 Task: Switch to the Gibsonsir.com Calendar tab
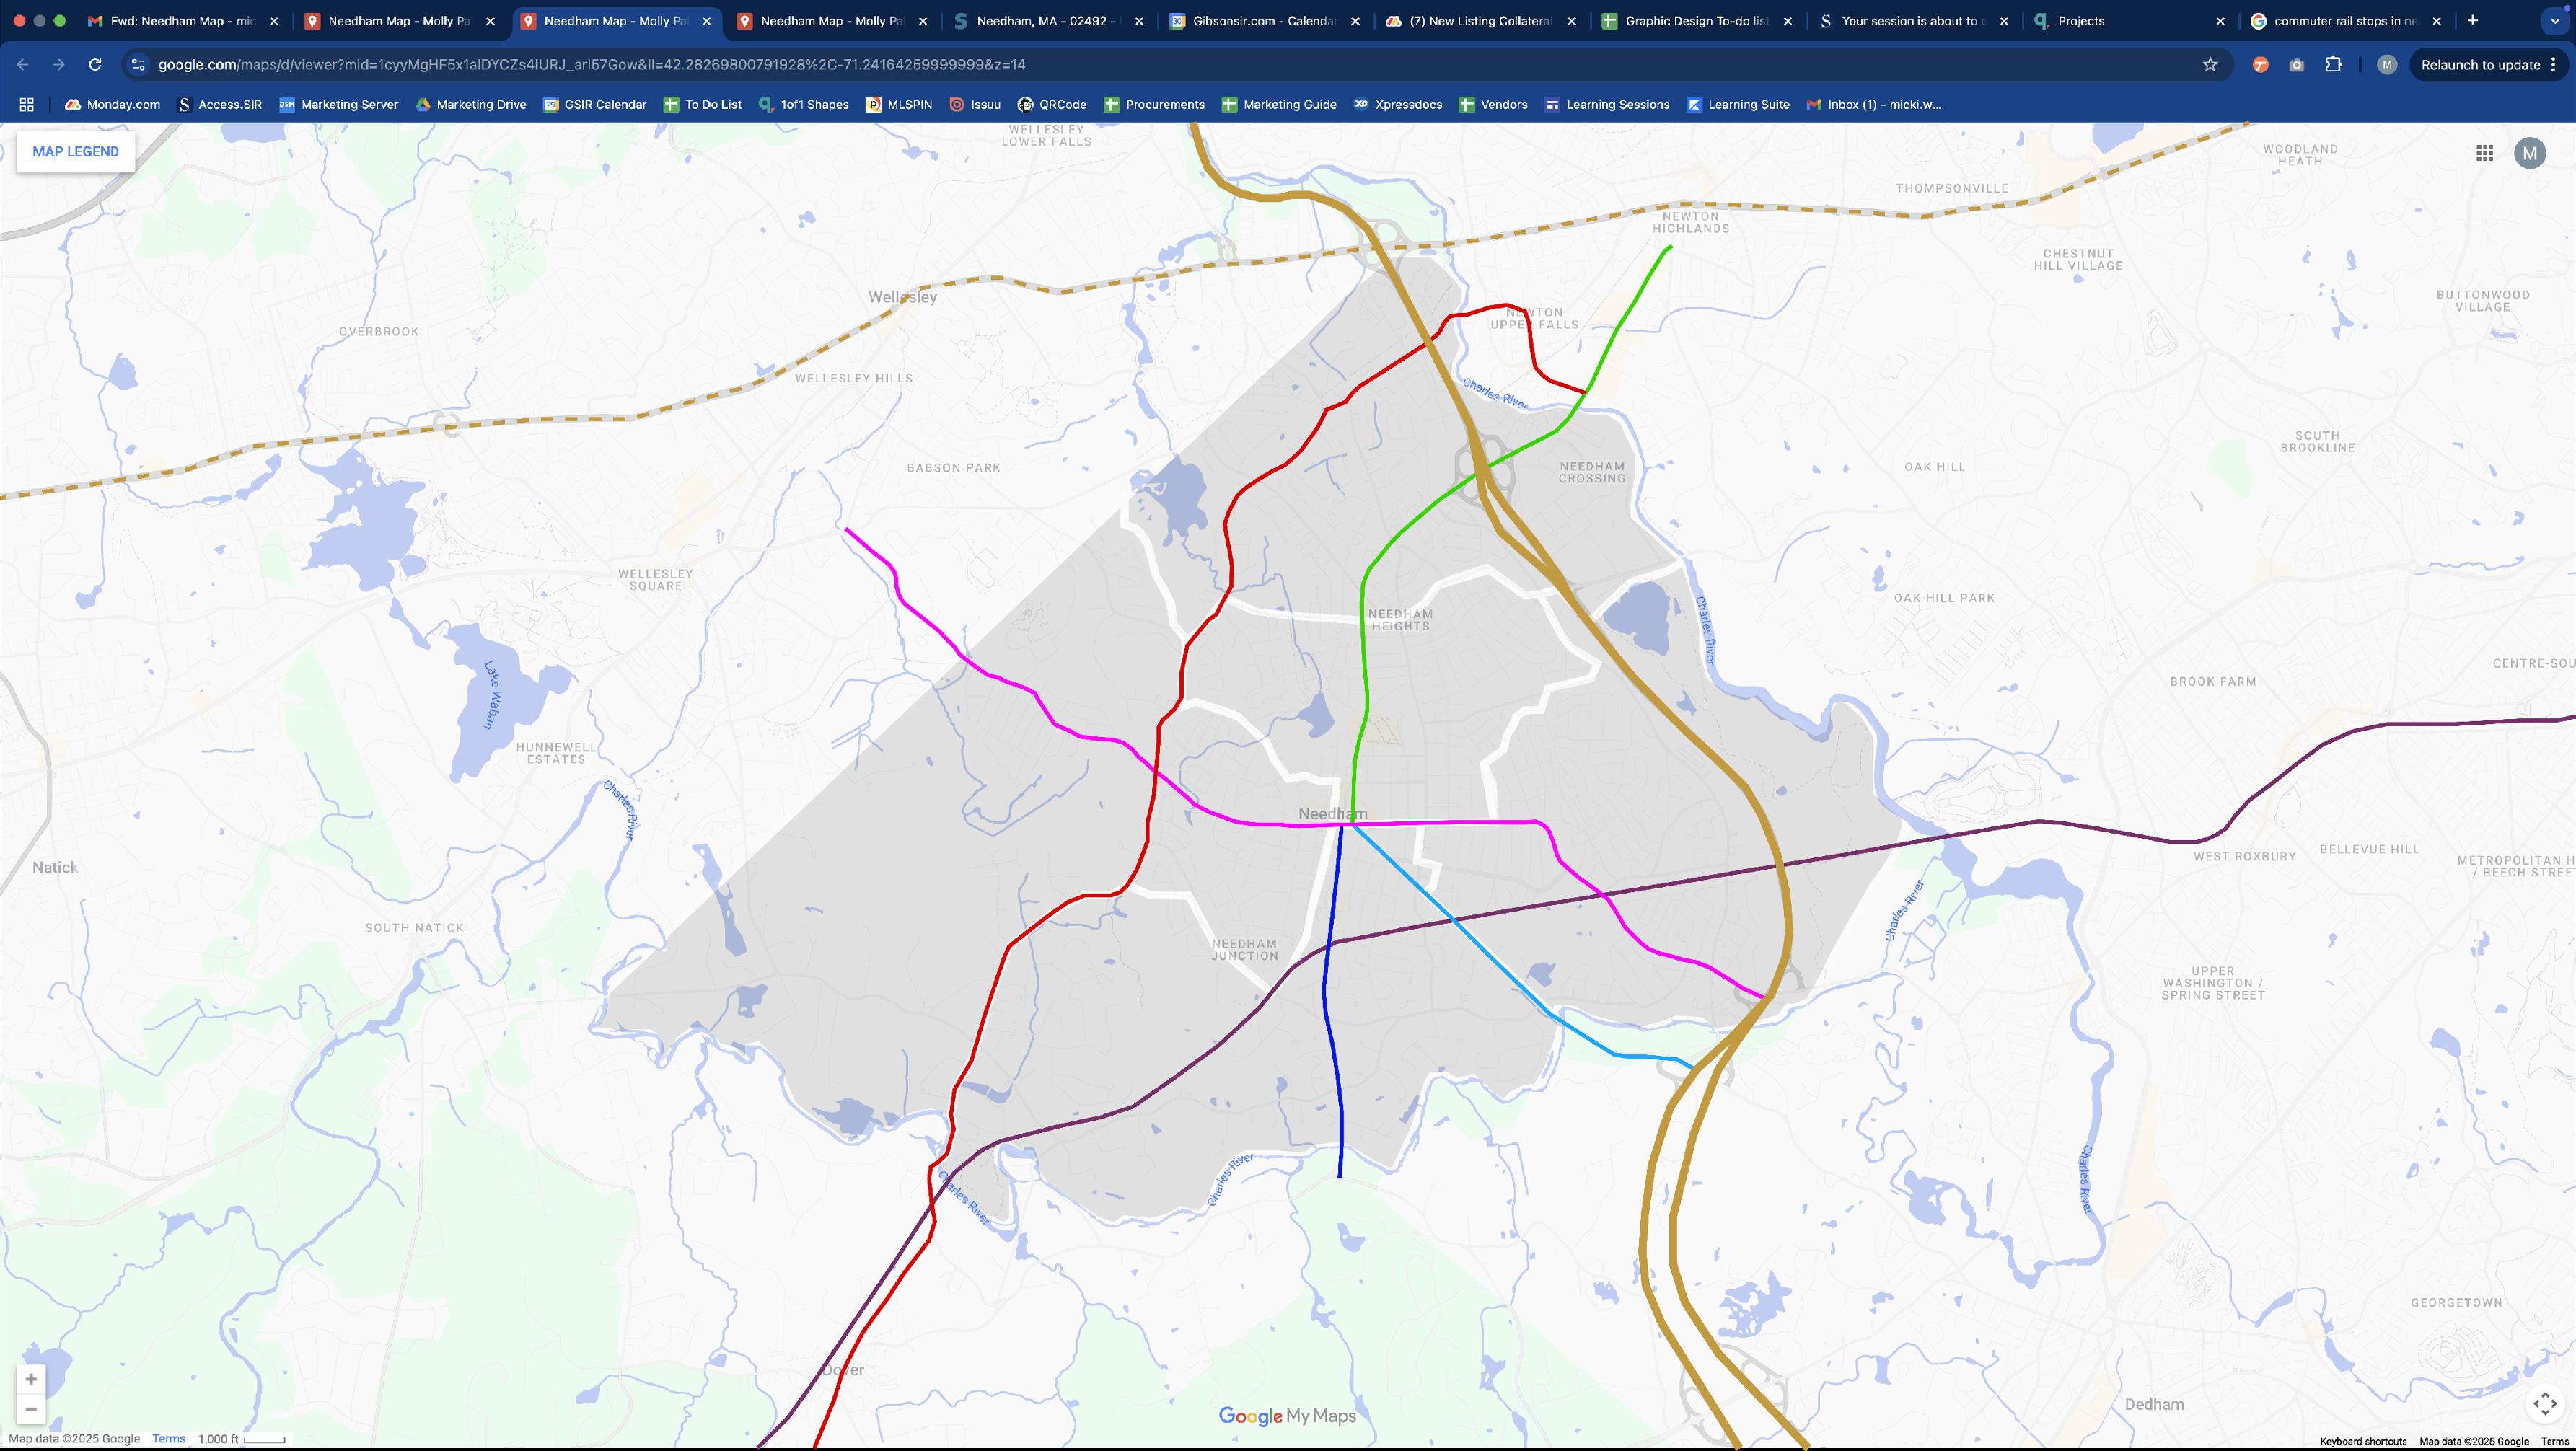tap(1262, 21)
